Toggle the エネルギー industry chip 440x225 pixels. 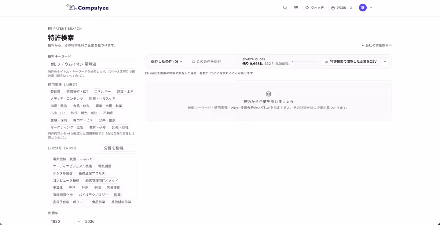click(x=102, y=92)
